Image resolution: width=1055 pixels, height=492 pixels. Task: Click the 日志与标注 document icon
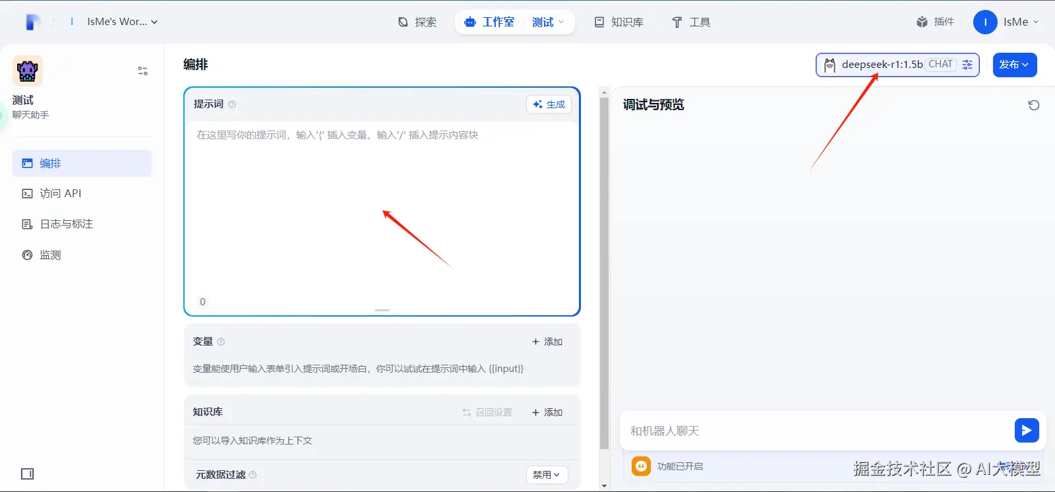[x=28, y=224]
